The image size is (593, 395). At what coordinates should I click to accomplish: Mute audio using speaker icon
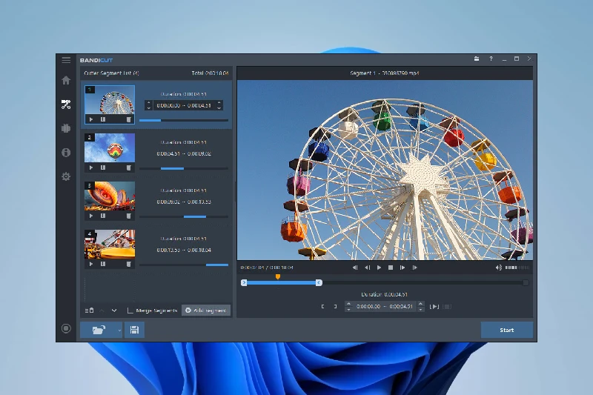pyautogui.click(x=498, y=268)
